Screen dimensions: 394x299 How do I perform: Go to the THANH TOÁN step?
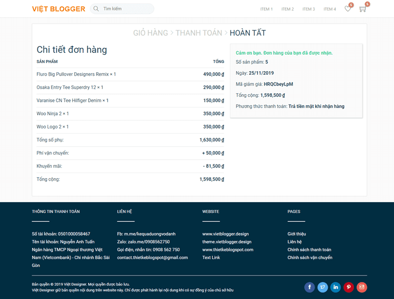coord(199,33)
